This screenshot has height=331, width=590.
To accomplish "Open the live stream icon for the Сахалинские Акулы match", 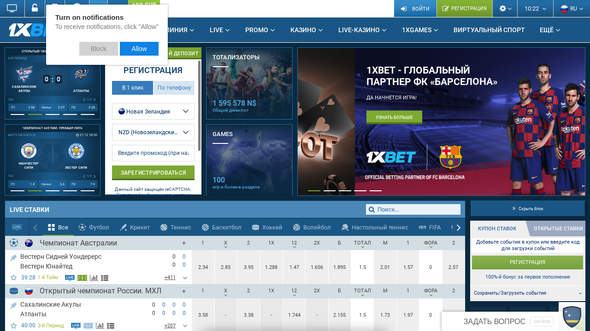I will tap(76, 325).
